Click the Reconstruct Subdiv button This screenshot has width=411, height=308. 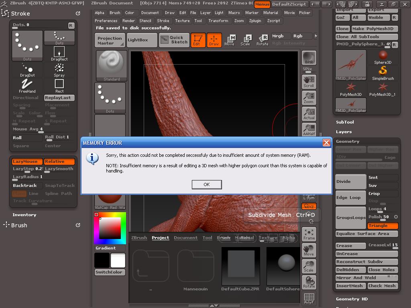367,261
